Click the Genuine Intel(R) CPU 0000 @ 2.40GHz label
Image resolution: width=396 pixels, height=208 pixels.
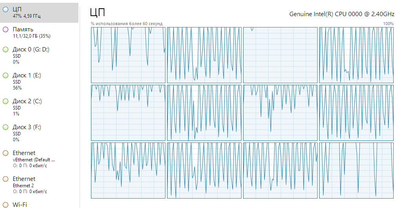click(x=342, y=14)
